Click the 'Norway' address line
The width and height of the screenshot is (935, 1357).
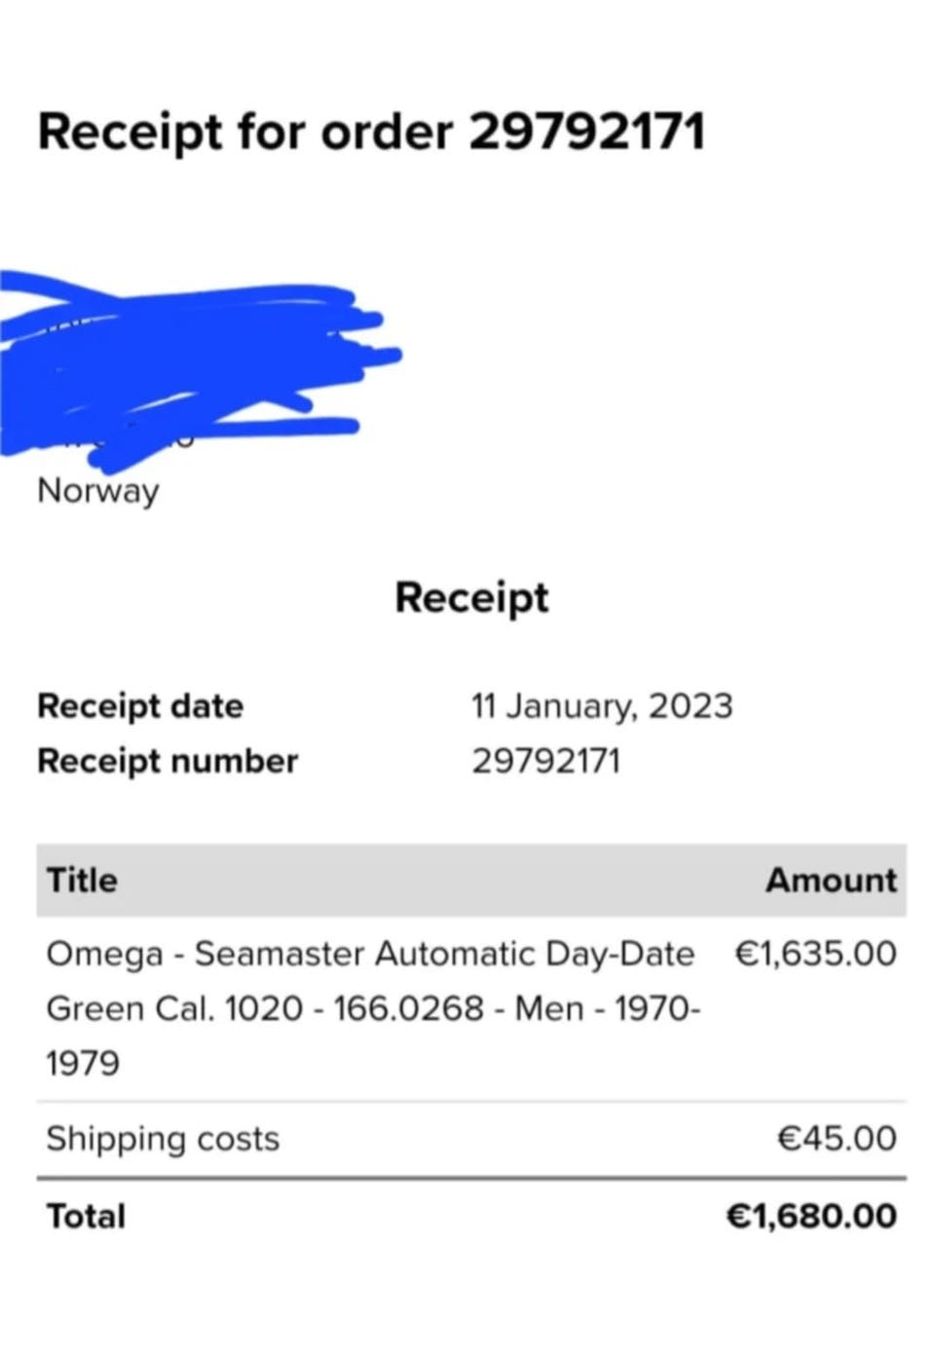(97, 490)
